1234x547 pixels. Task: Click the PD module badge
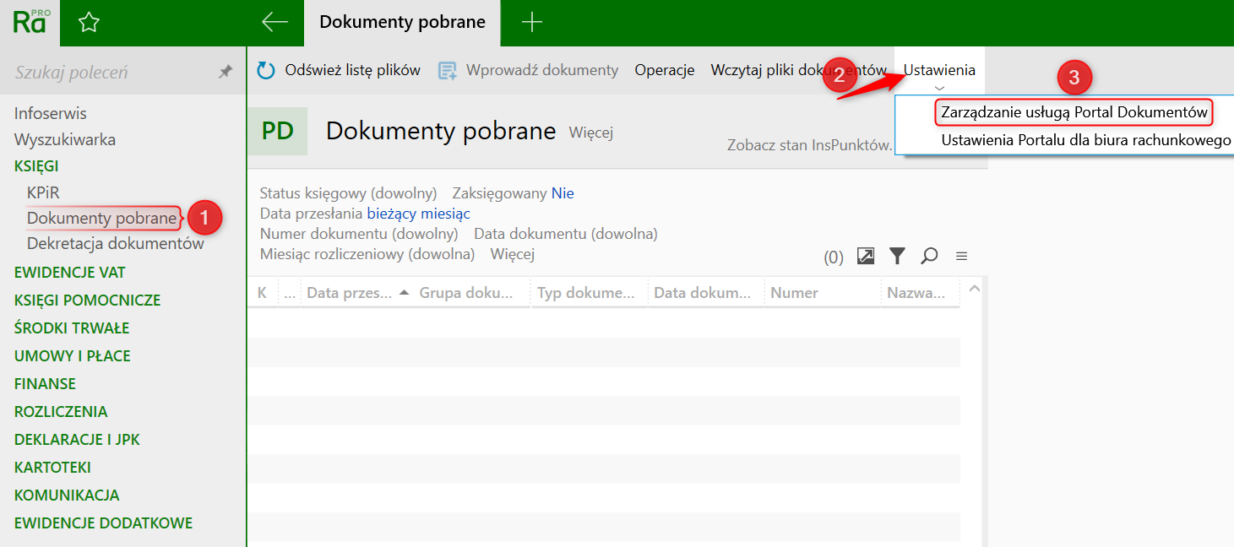[278, 131]
